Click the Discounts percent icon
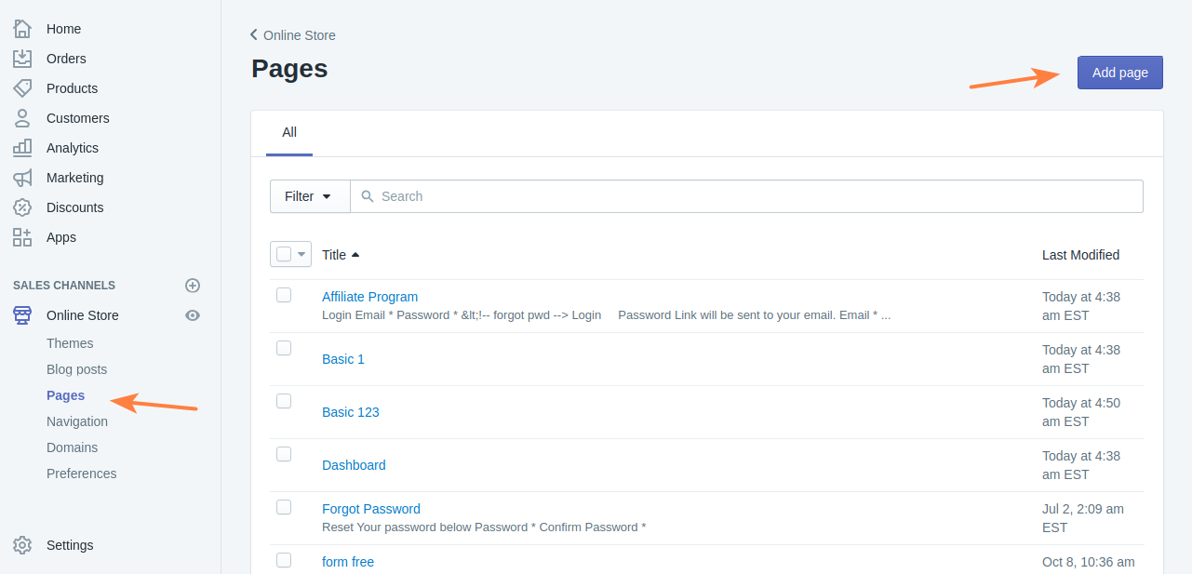 tap(21, 207)
